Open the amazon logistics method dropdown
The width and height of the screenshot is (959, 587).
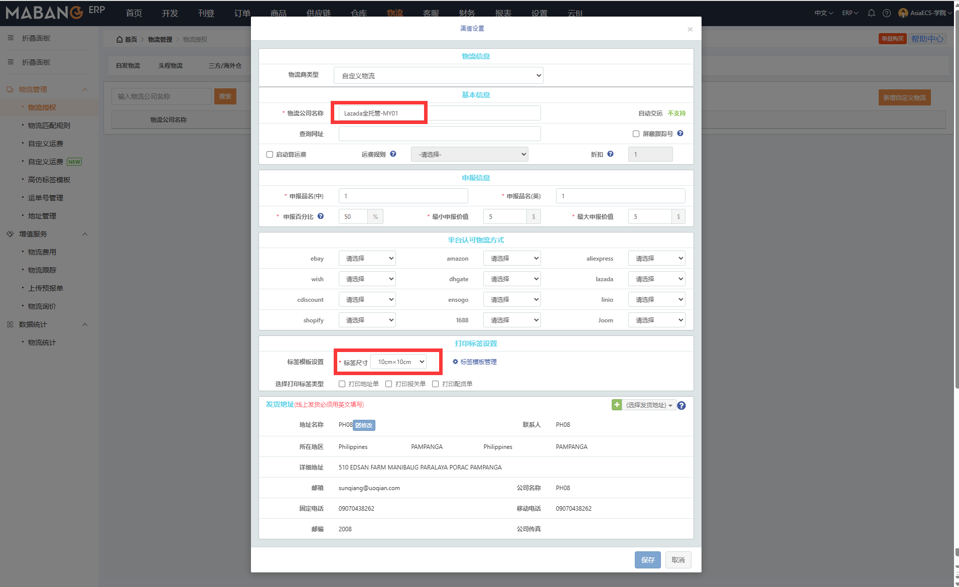[512, 258]
